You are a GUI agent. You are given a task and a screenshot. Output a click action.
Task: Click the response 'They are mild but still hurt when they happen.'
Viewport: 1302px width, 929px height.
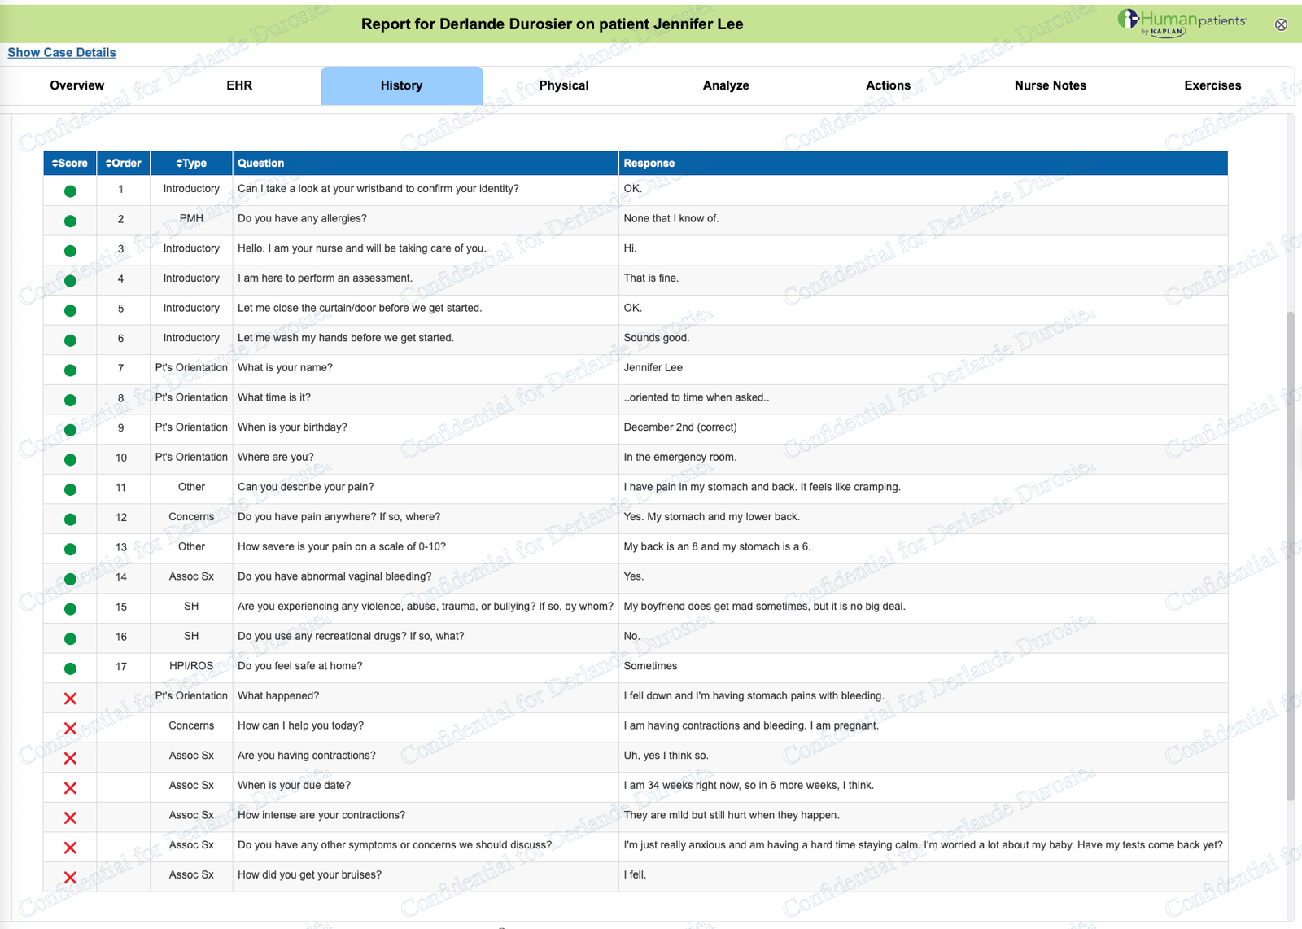click(x=732, y=815)
